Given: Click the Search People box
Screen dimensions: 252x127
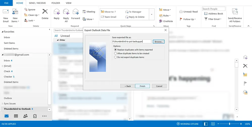Looking at the screenshot, I should click(214, 9).
